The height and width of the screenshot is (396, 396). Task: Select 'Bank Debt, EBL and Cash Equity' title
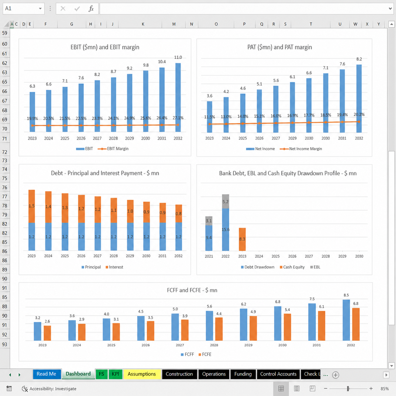[288, 173]
